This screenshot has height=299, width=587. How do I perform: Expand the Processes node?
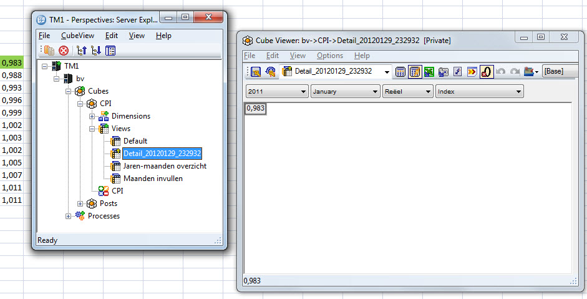pos(68,216)
